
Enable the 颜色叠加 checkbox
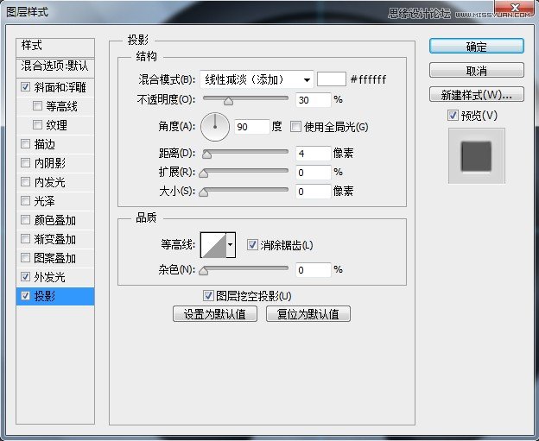pyautogui.click(x=25, y=219)
